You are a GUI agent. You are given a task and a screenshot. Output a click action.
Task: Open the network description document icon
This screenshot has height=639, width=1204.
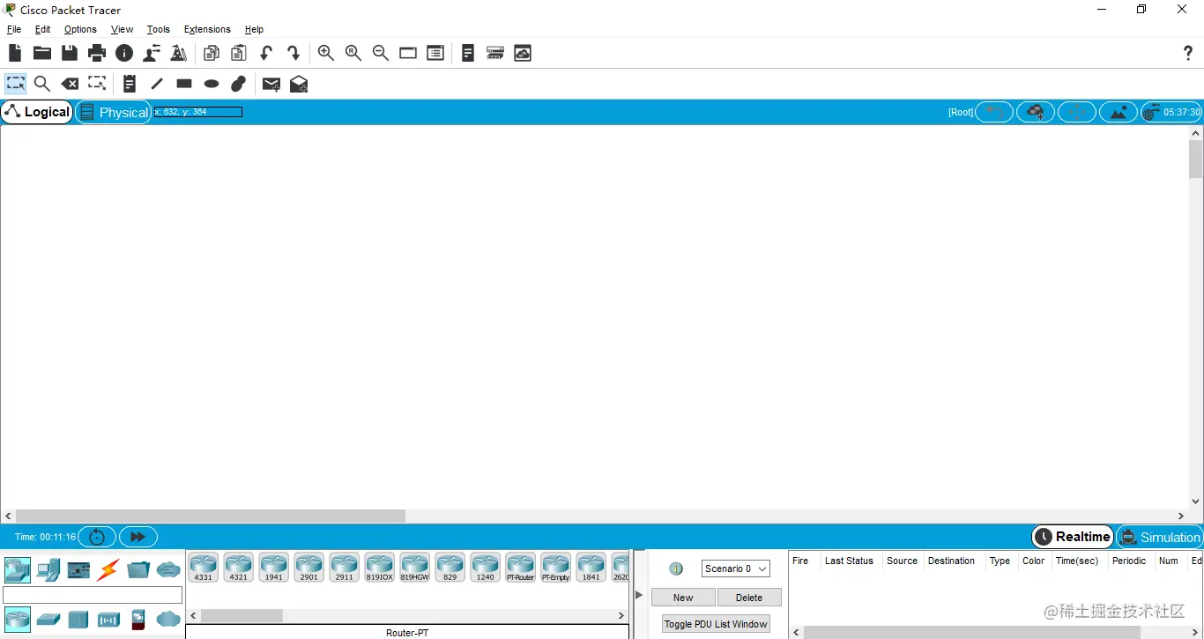[468, 53]
